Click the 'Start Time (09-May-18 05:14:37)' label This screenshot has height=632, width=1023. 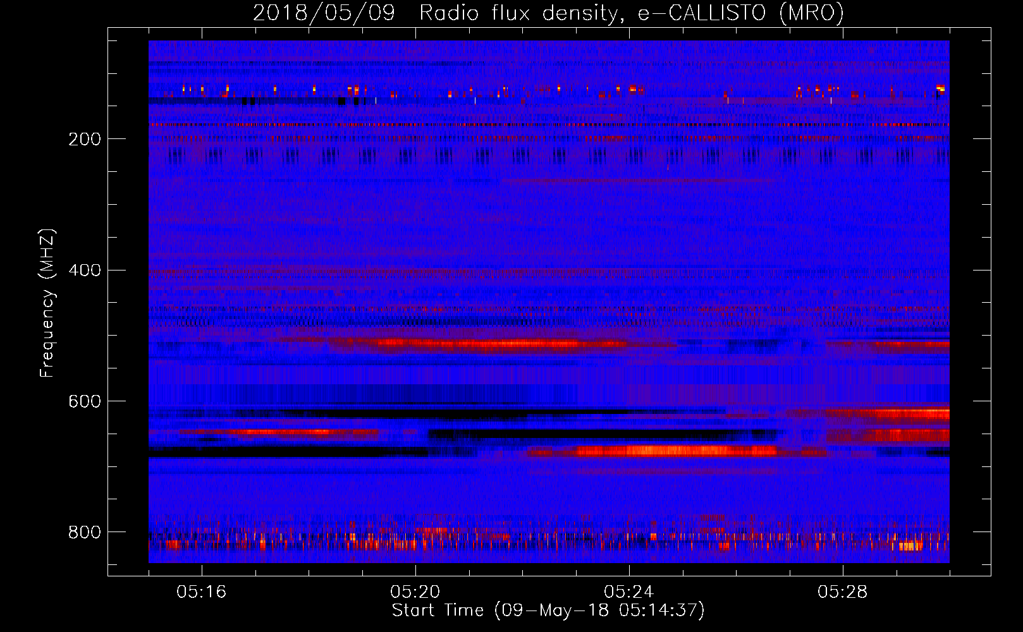tap(548, 611)
